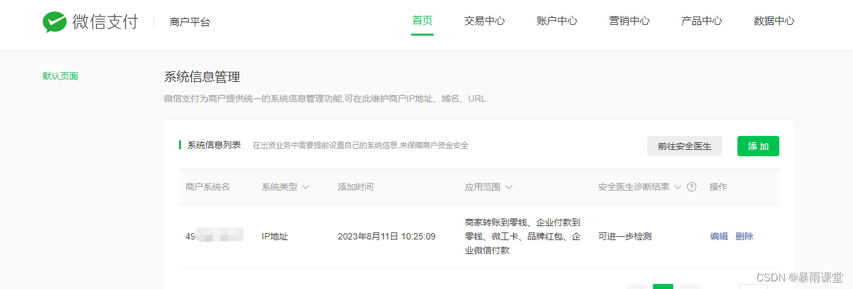Click the IP地址 system type cell
The width and height of the screenshot is (853, 289).
[x=275, y=236]
